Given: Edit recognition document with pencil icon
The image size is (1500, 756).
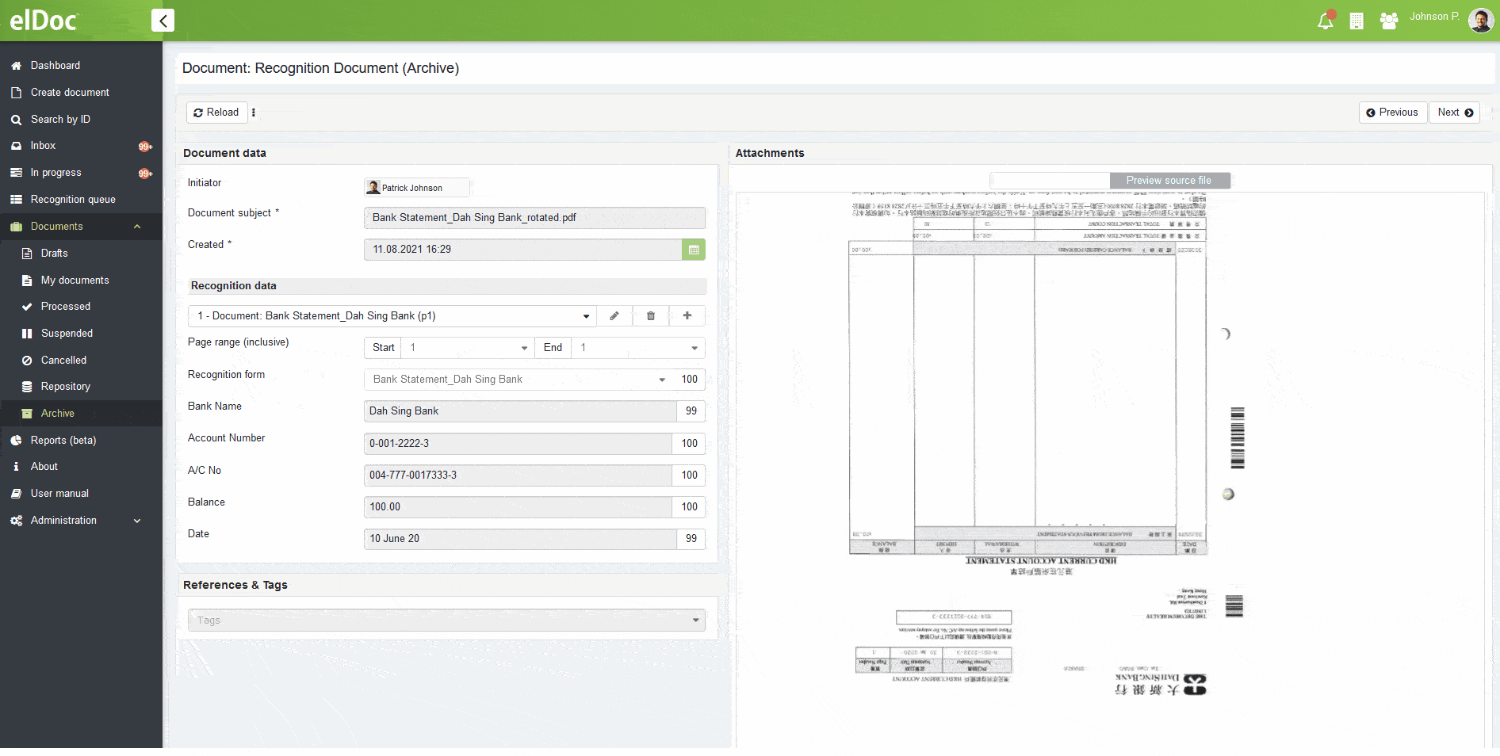Looking at the screenshot, I should (x=614, y=315).
